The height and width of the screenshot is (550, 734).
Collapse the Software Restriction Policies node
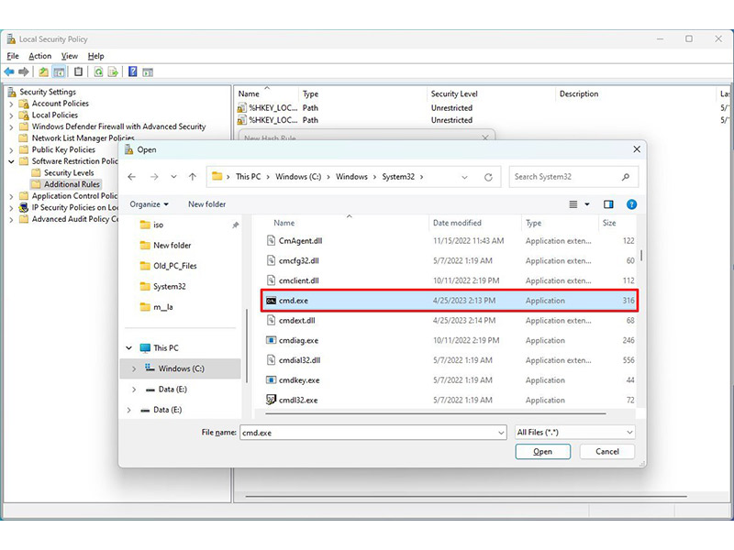pos(11,161)
